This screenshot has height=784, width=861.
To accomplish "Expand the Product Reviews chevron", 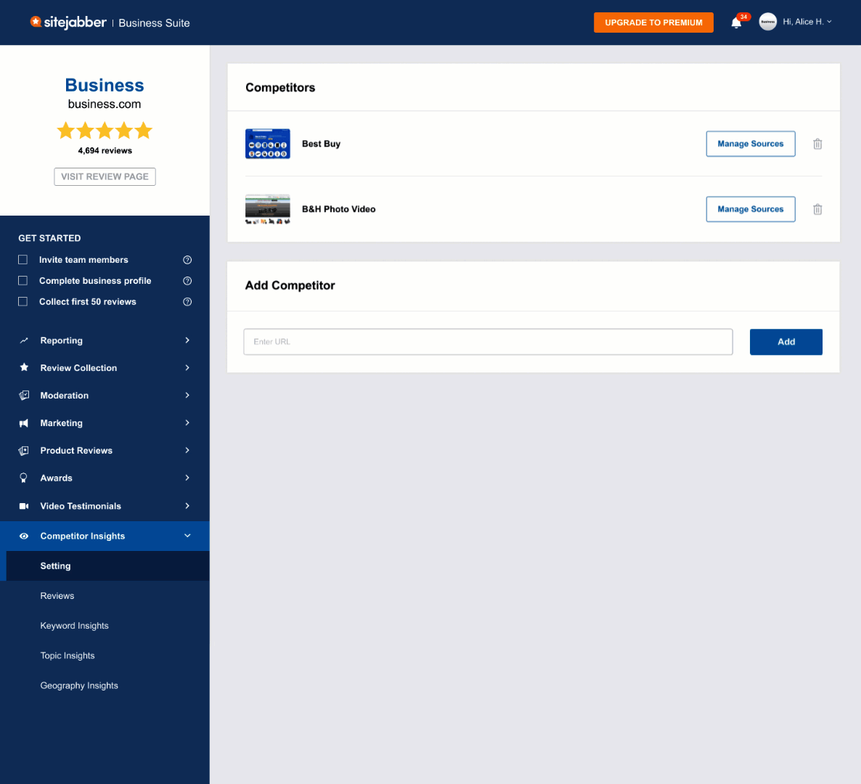I will (x=187, y=450).
